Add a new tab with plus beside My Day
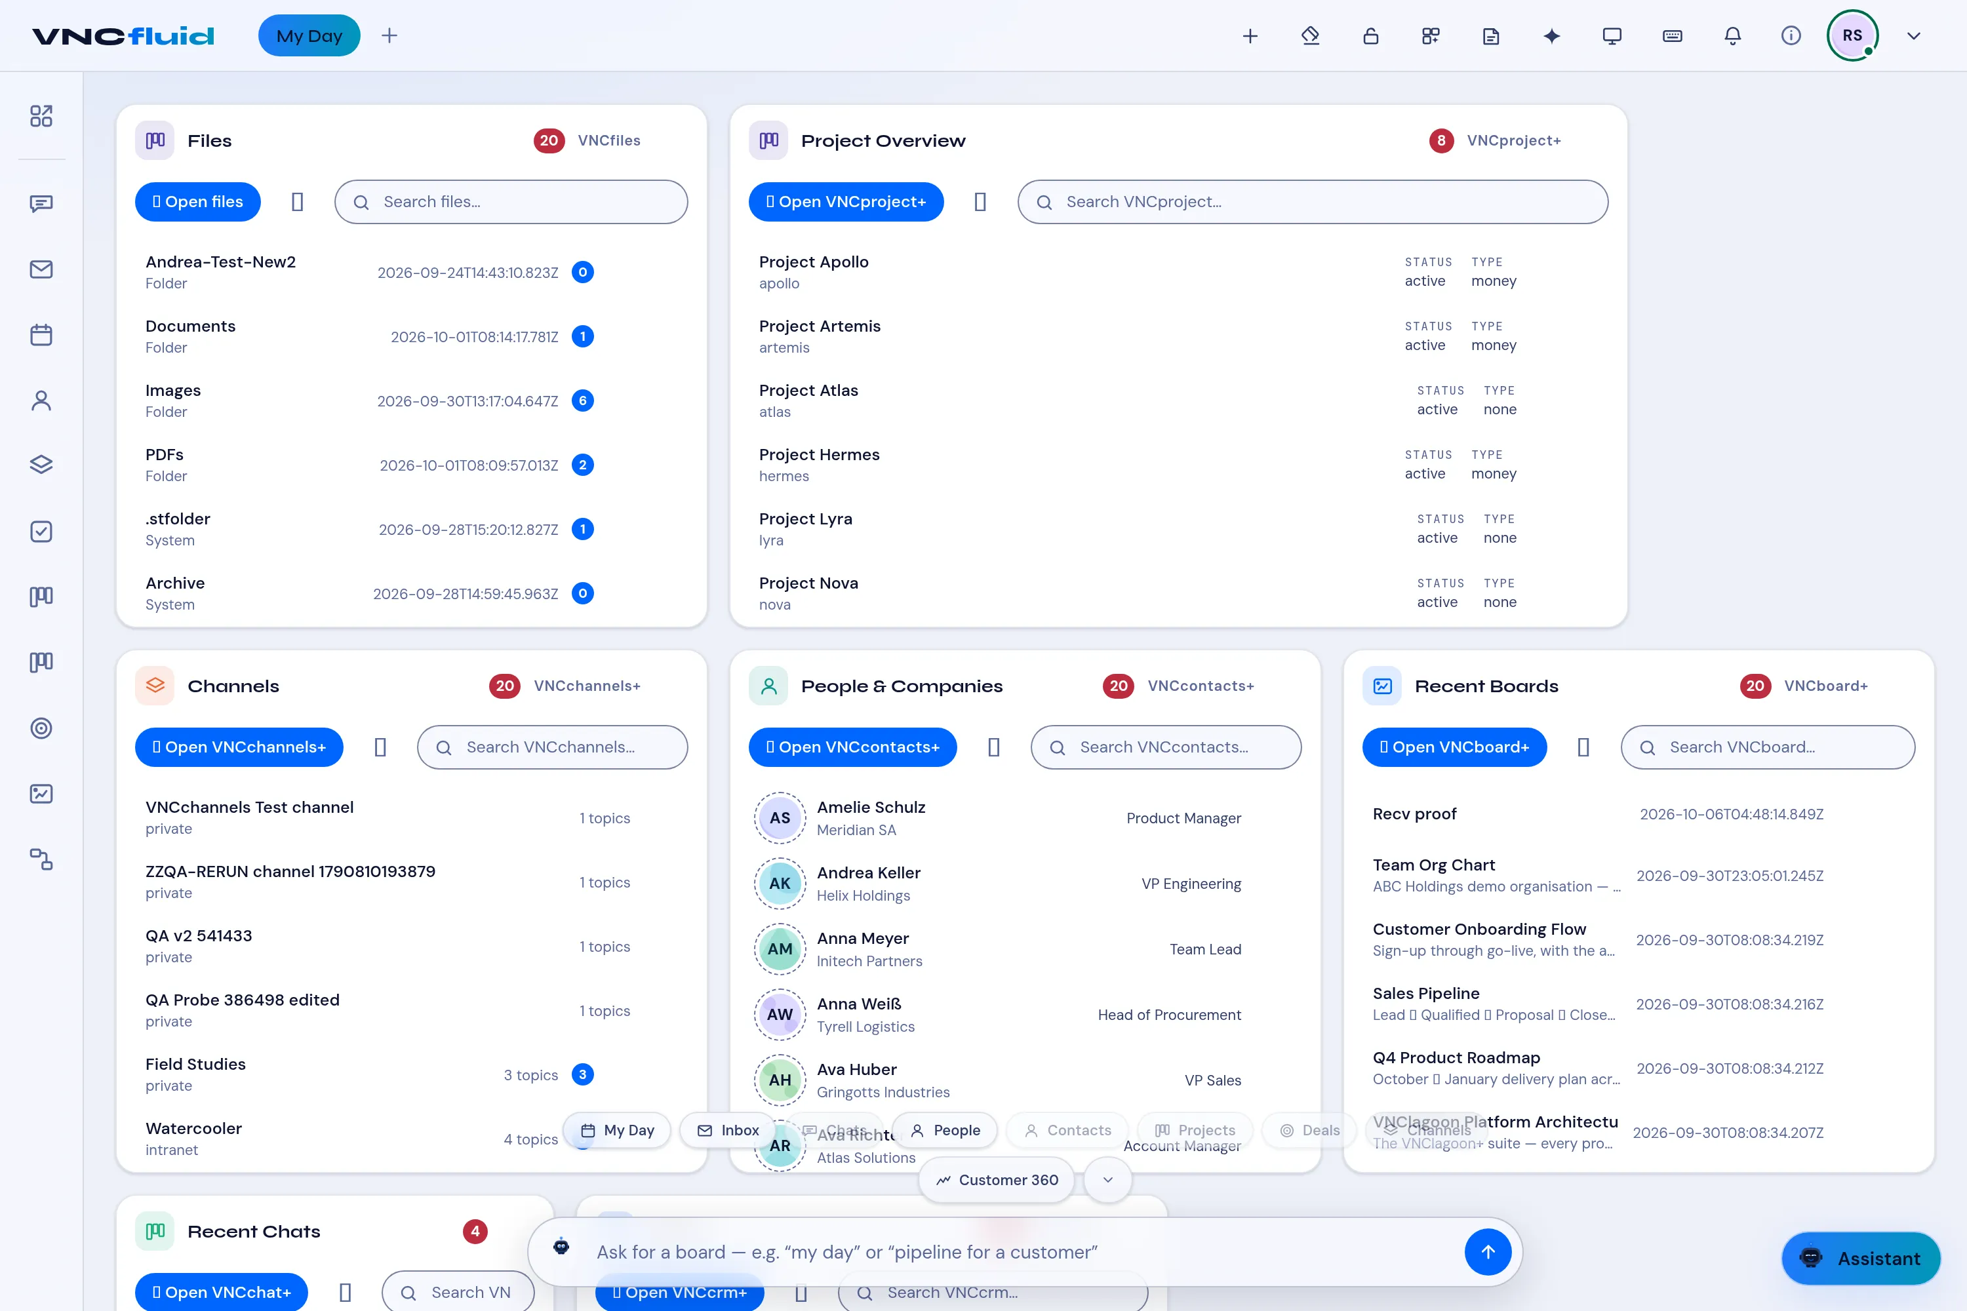The height and width of the screenshot is (1311, 1967). (389, 36)
